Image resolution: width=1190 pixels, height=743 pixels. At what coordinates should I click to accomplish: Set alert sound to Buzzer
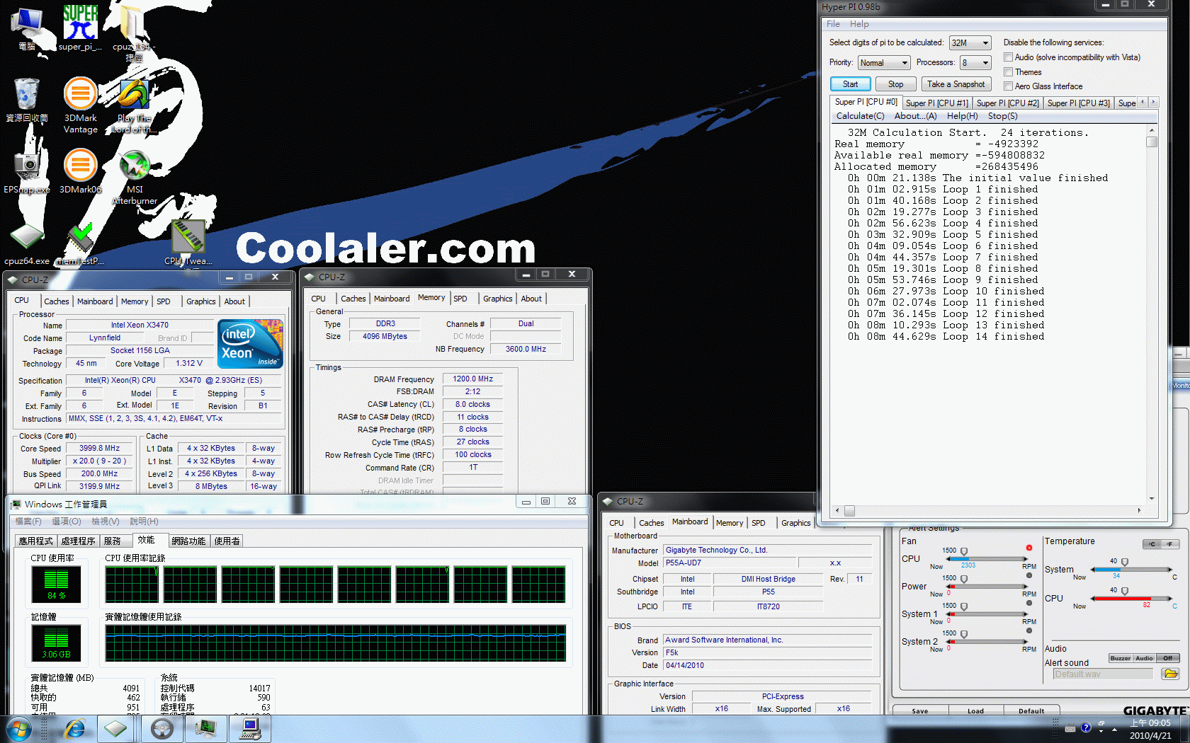pos(1121,658)
